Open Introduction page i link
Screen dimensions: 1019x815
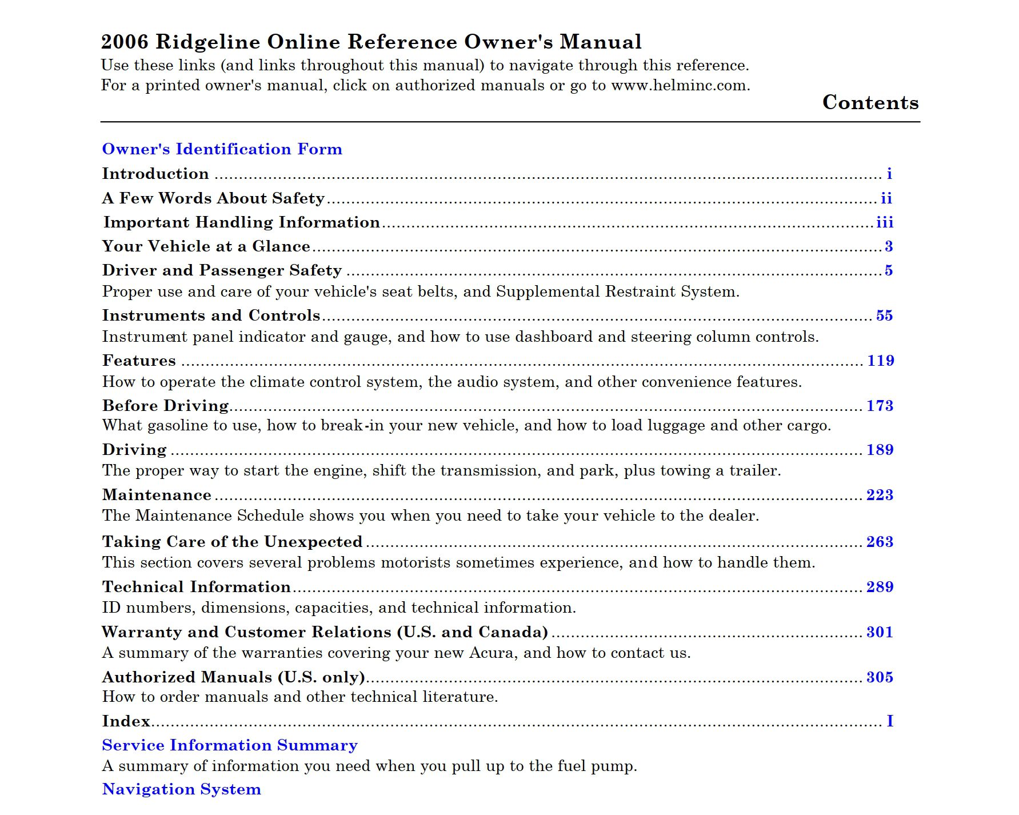pos(889,173)
